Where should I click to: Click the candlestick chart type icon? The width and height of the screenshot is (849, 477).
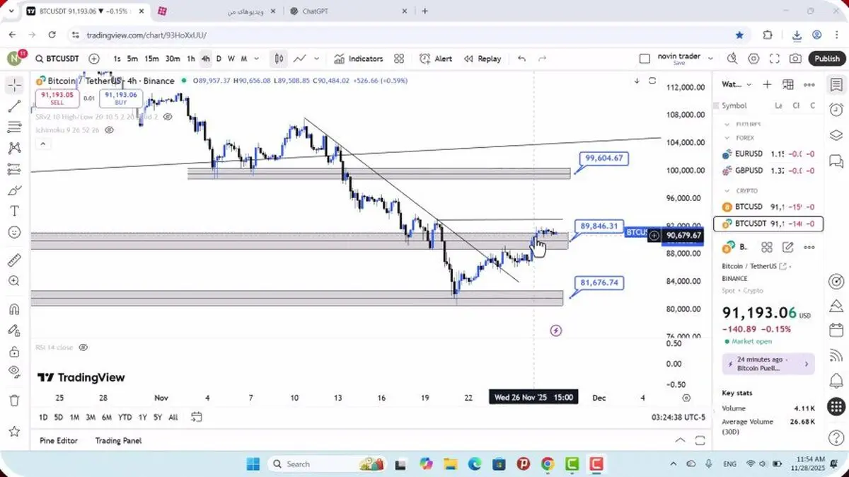[279, 59]
